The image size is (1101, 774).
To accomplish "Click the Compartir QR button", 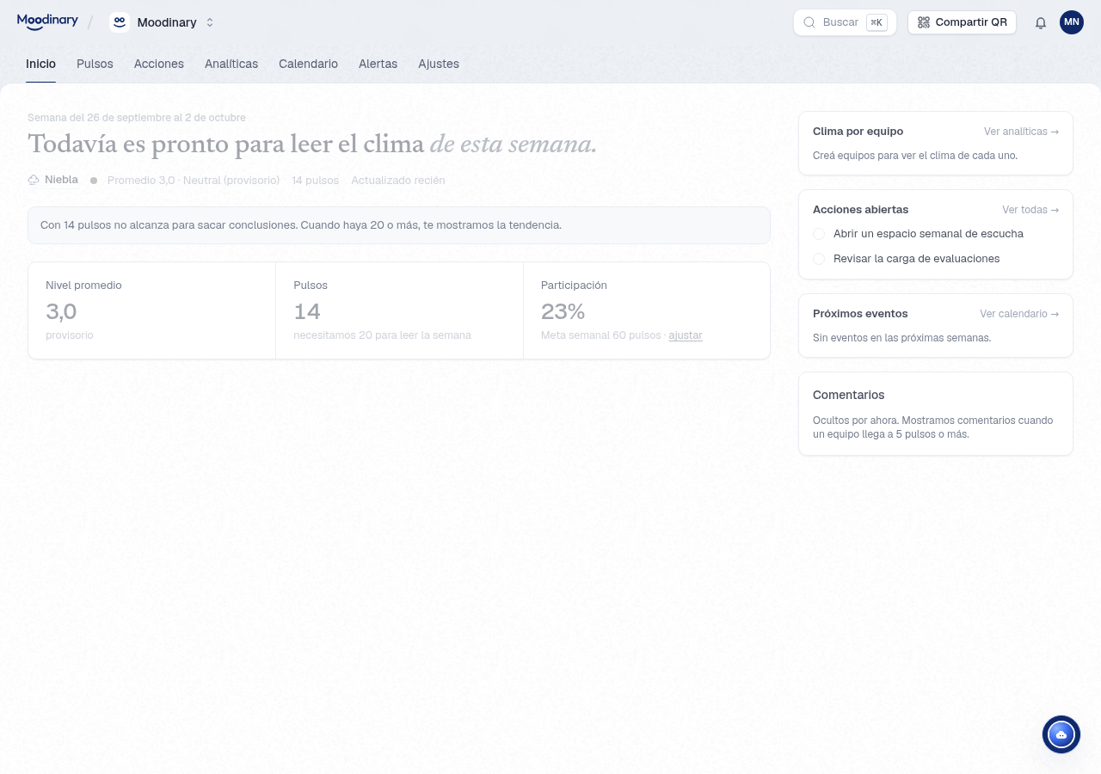I will tap(962, 22).
